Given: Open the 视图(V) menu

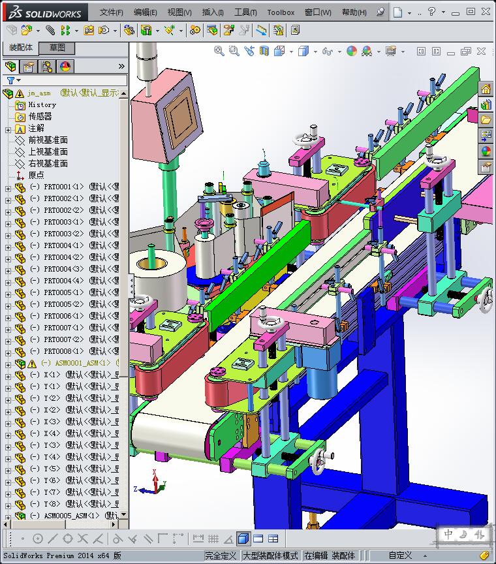Looking at the screenshot, I should pos(179,12).
